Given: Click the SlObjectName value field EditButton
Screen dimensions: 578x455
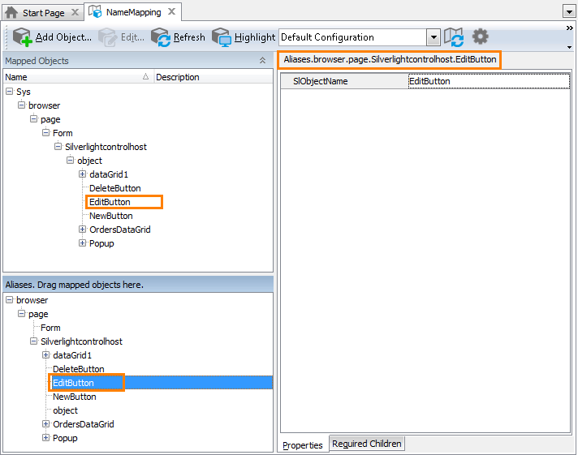Looking at the screenshot, I should tap(487, 81).
